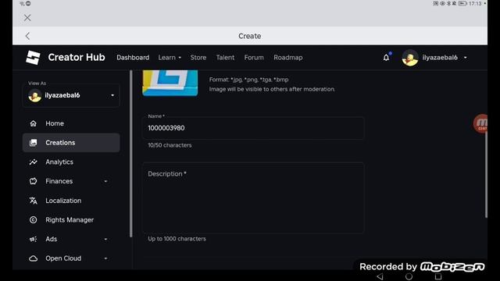Viewport: 500px width, 281px height.
Task: Open the notifications bell
Action: tap(386, 57)
